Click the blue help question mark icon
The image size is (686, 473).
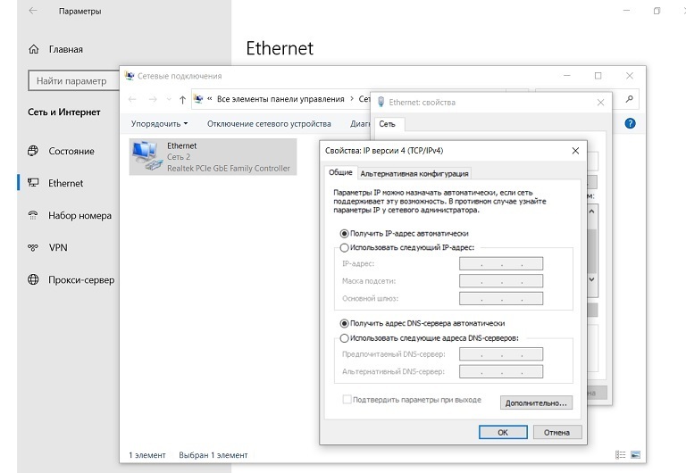click(630, 124)
